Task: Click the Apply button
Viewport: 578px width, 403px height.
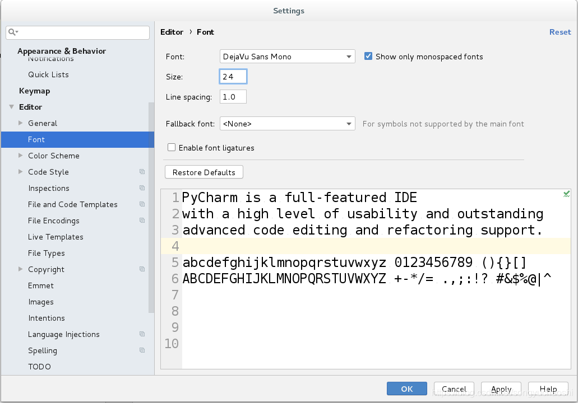Action: click(501, 388)
